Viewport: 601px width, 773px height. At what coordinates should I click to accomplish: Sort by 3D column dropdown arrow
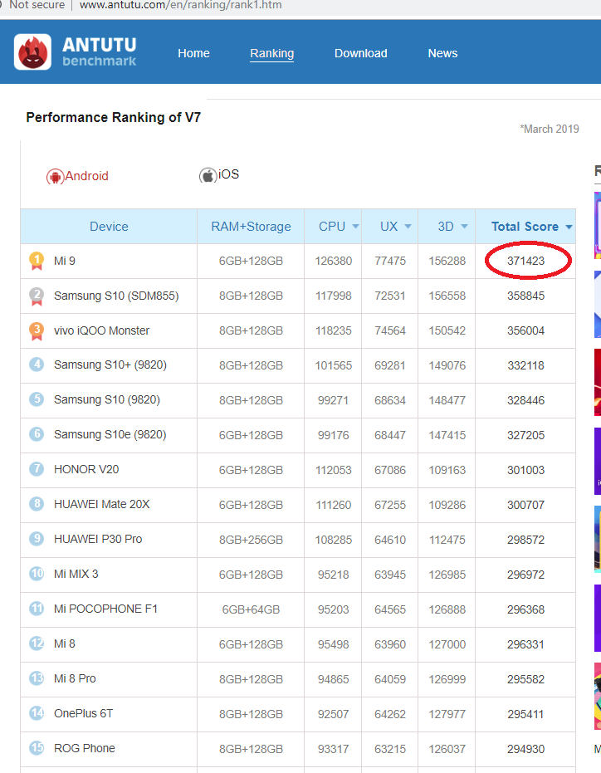pyautogui.click(x=464, y=227)
